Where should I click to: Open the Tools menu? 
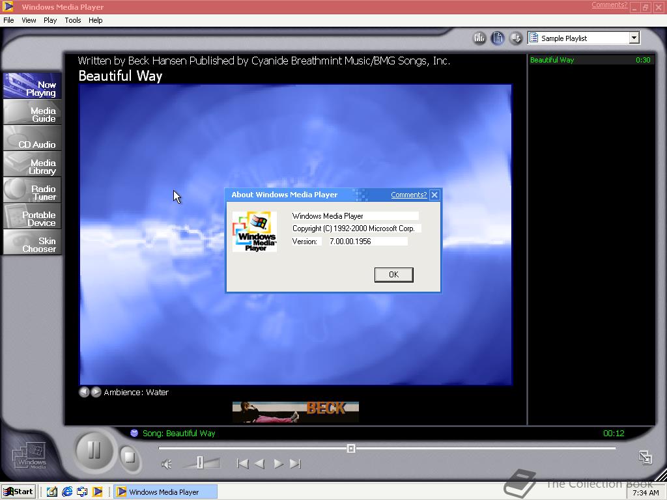click(73, 20)
